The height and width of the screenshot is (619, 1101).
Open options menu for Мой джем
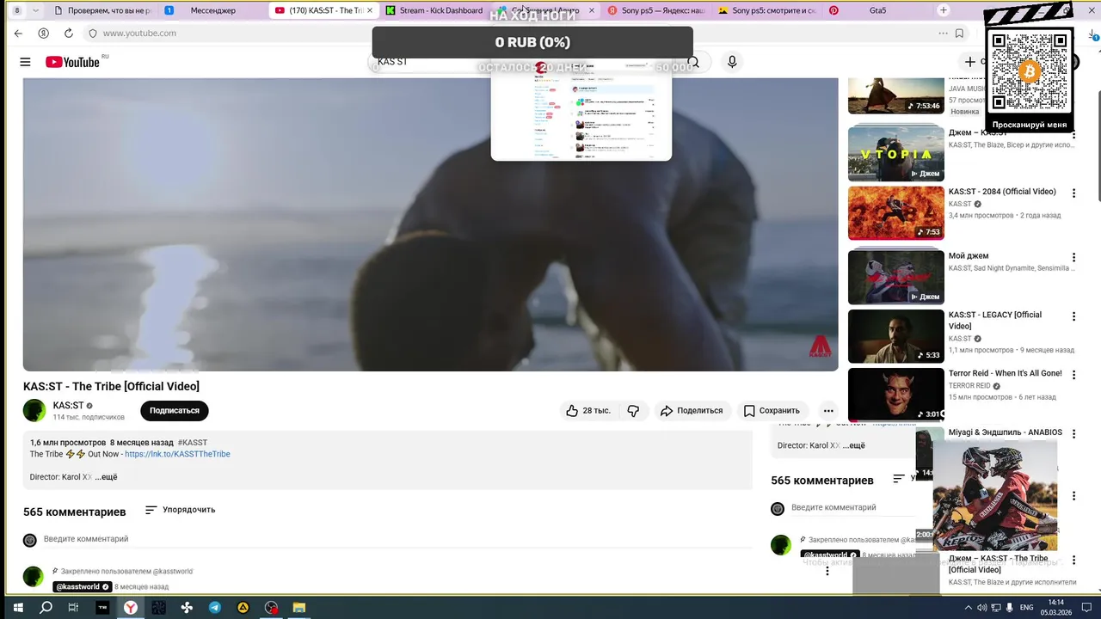(1073, 256)
